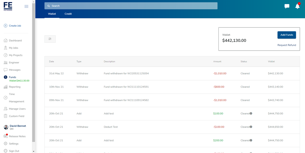Open My Jobs in the sidebar
This screenshot has width=305, height=153.
14,48
